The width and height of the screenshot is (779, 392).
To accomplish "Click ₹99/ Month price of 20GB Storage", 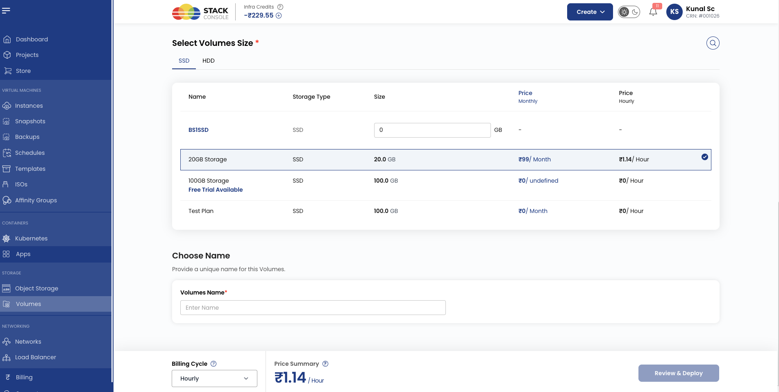I will (534, 159).
